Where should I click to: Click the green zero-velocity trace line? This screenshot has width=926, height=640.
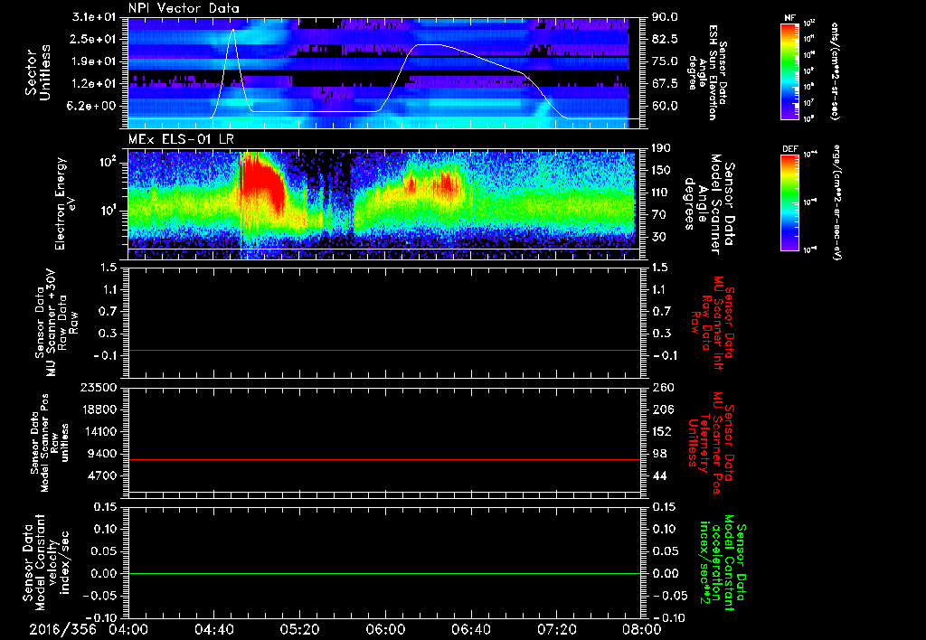[x=383, y=573]
